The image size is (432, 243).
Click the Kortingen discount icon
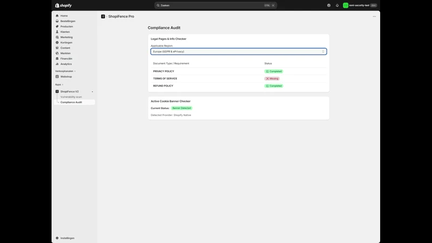[57, 43]
